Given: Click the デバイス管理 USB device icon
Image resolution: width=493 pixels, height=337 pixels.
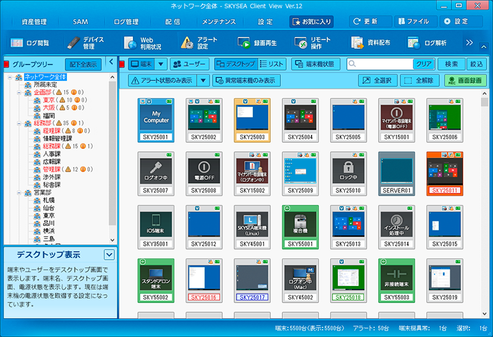Looking at the screenshot, I should pos(75,43).
